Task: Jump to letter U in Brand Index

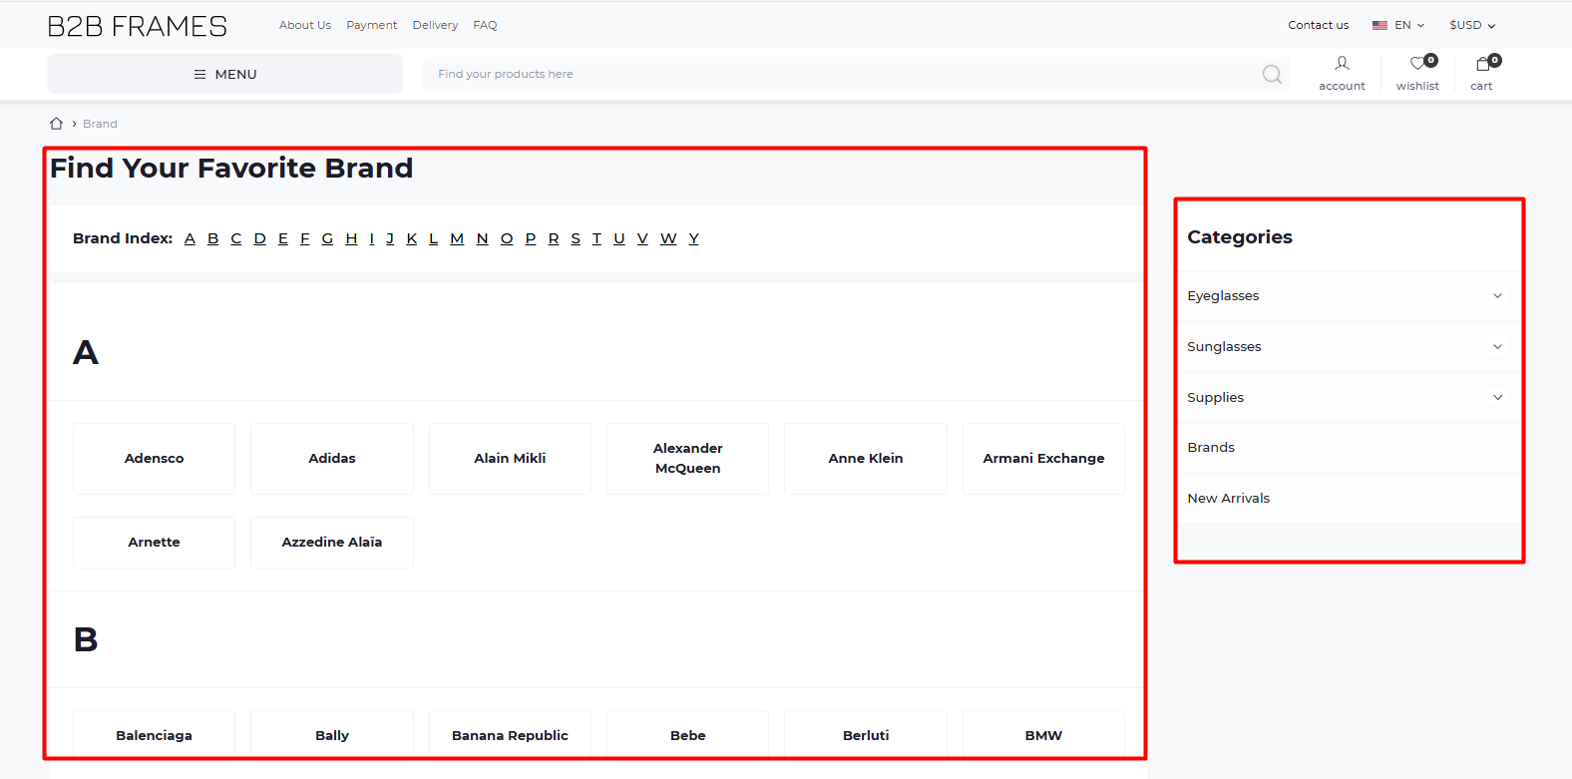Action: pyautogui.click(x=619, y=238)
